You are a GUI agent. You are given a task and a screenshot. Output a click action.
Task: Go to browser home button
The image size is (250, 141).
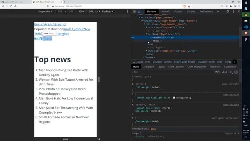[x=15, y=6]
